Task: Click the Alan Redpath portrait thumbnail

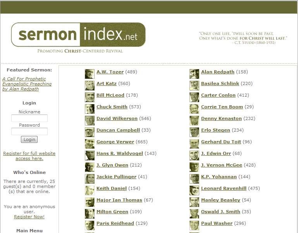Action: (x=194, y=74)
